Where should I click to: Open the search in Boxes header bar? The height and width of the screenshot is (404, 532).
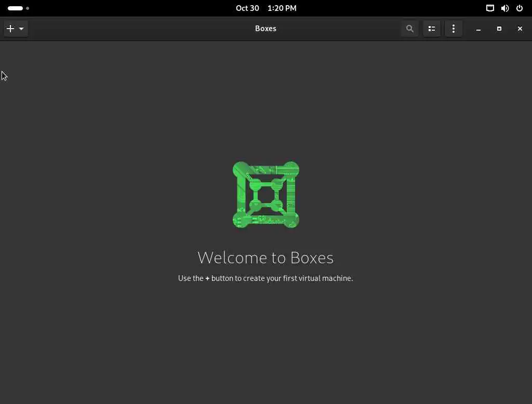pos(409,29)
